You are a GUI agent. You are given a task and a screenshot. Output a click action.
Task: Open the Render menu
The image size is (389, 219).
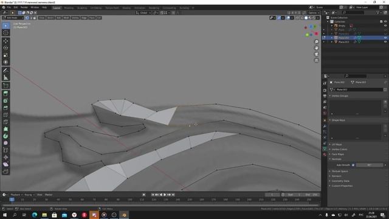pyautogui.click(x=24, y=7)
